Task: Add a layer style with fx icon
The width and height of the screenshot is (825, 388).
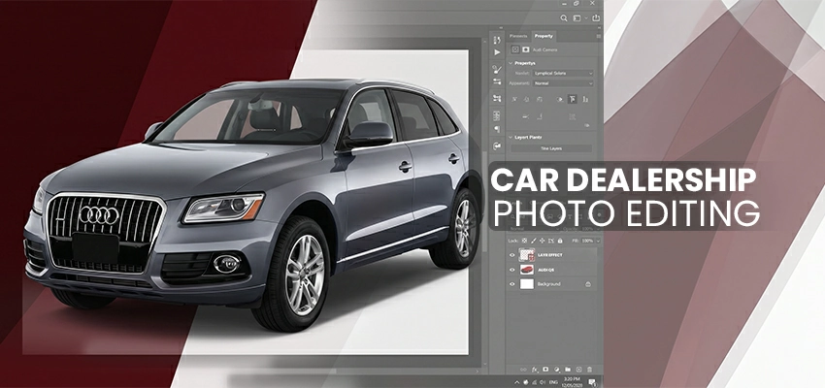Action: click(535, 370)
